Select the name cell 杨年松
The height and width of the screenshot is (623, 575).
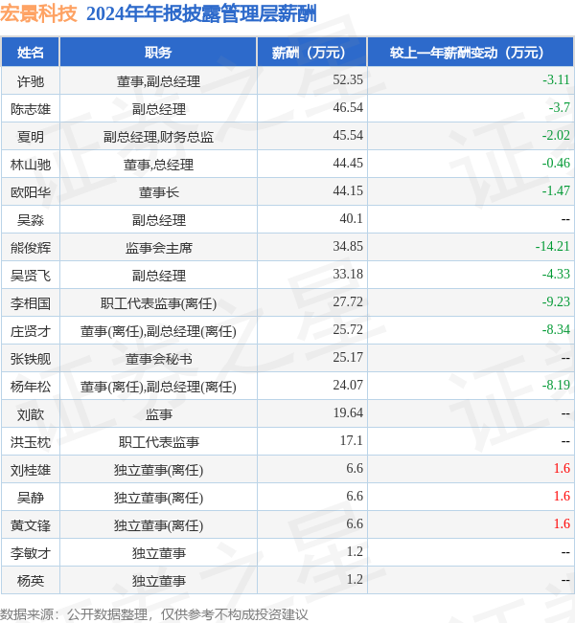(31, 387)
